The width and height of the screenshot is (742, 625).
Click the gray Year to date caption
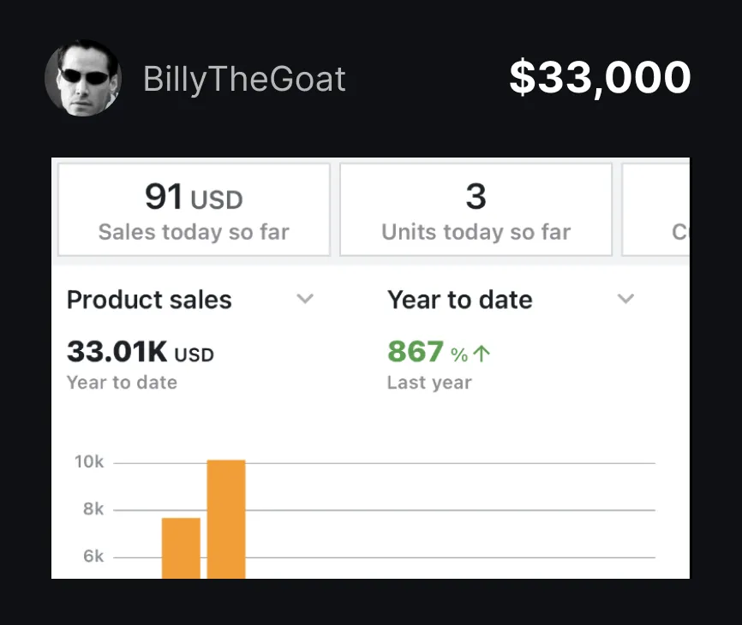pyautogui.click(x=122, y=383)
